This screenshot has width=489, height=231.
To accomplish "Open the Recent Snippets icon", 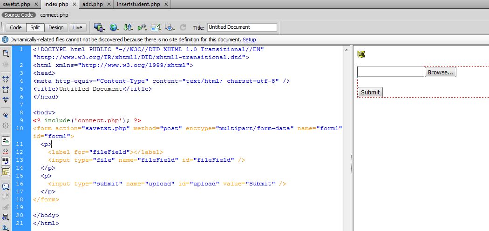I will [x=6, y=217].
